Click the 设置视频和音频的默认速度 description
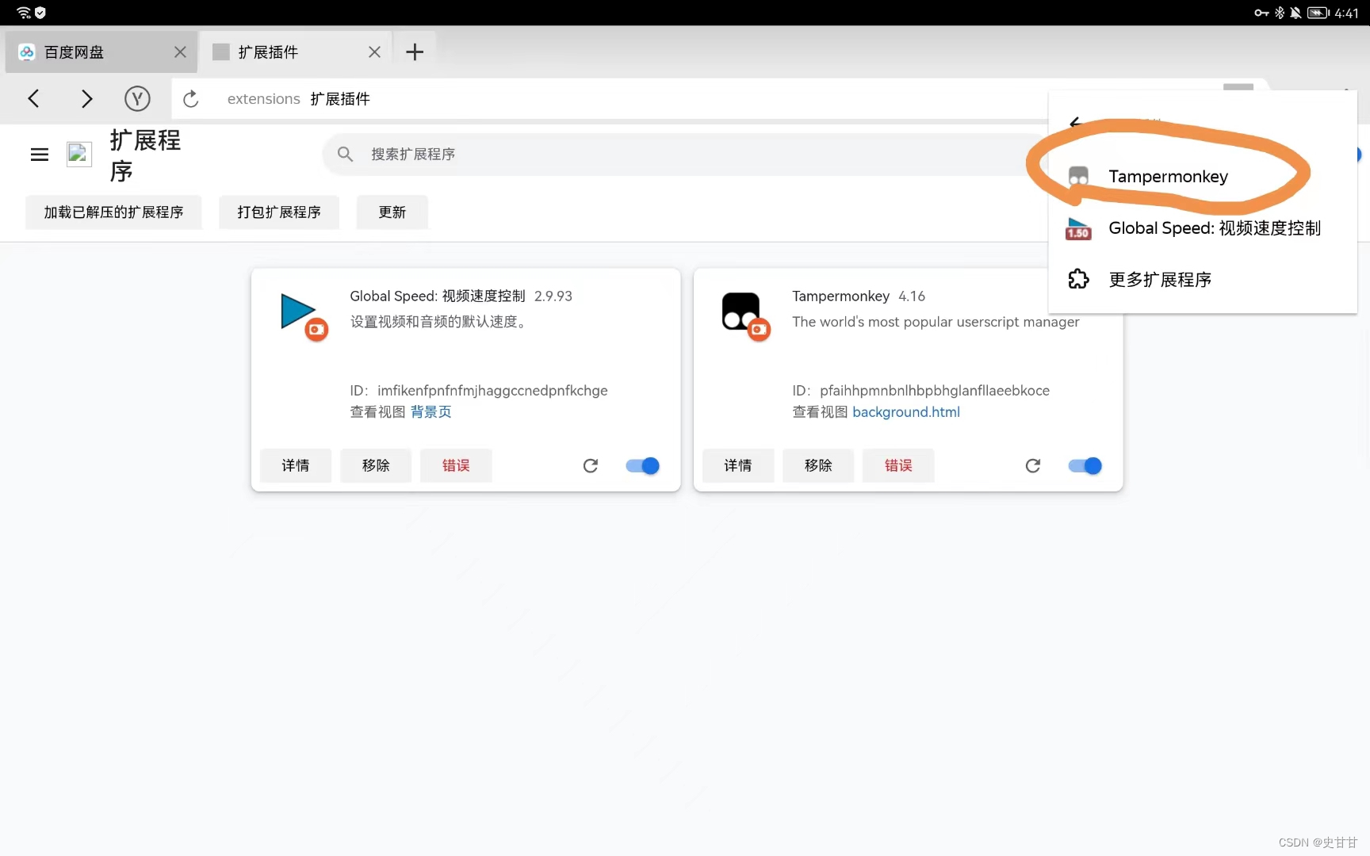 pyautogui.click(x=439, y=322)
